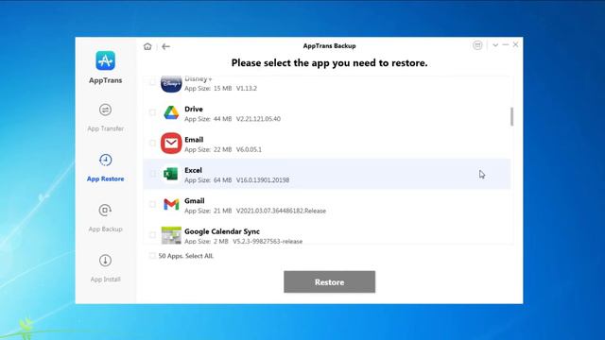Image resolution: width=605 pixels, height=340 pixels.
Task: Select the Google Calendar Sync name
Action: tap(222, 231)
